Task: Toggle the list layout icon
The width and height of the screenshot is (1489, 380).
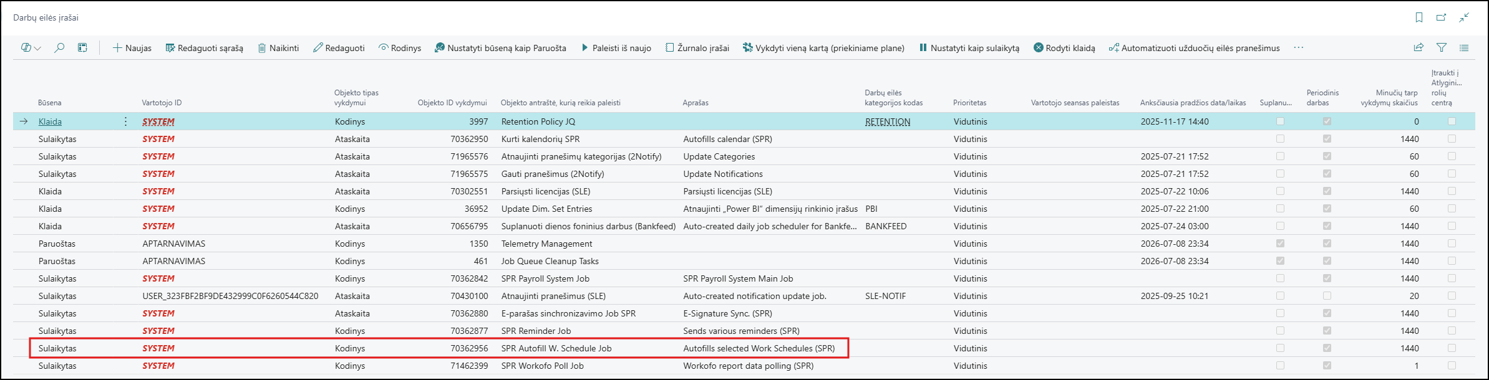Action: [1464, 47]
